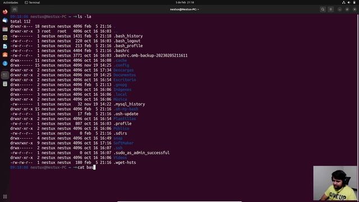The width and height of the screenshot is (359, 202).
Task: Click the Documentos directory name
Action: (x=125, y=75)
